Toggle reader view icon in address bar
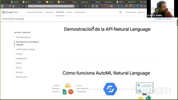 coord(78,6)
